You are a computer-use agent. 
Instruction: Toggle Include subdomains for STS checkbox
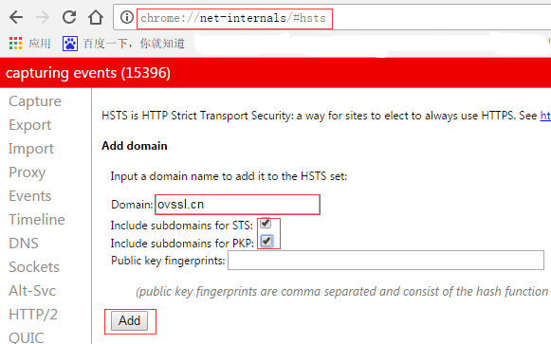pos(266,224)
